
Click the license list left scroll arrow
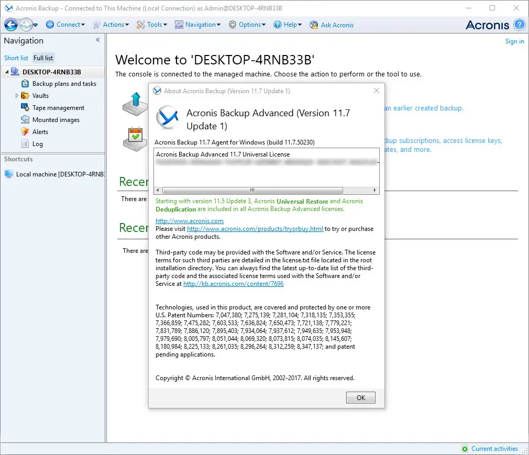coord(158,190)
